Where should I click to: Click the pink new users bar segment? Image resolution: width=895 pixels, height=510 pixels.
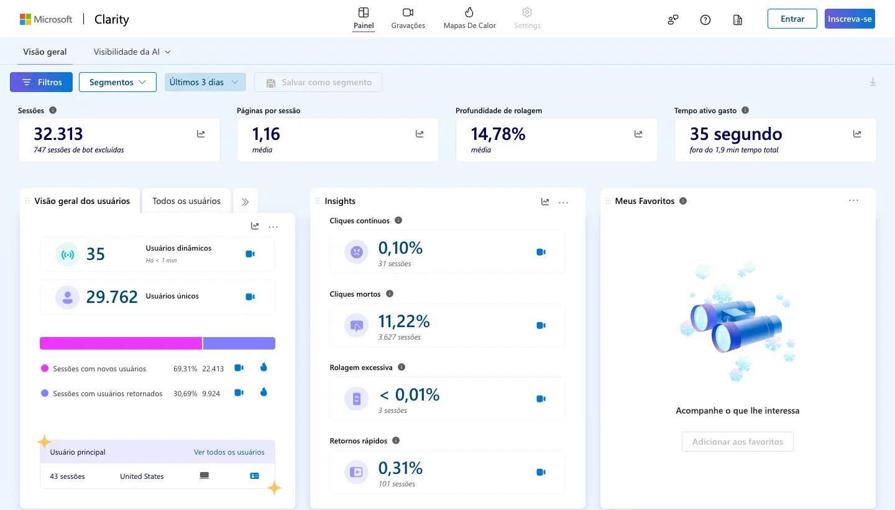coord(121,343)
